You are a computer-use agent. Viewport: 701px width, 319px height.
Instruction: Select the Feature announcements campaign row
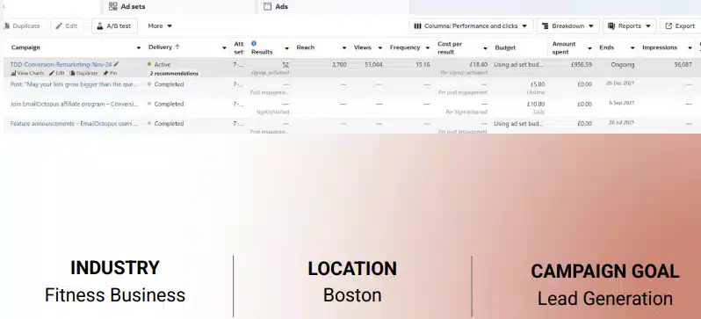click(74, 124)
